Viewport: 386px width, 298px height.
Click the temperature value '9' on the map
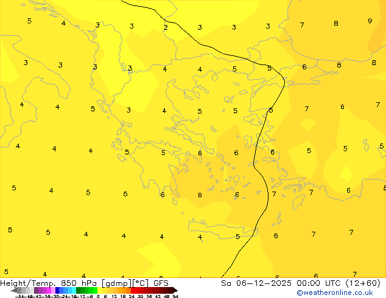[x=370, y=21]
